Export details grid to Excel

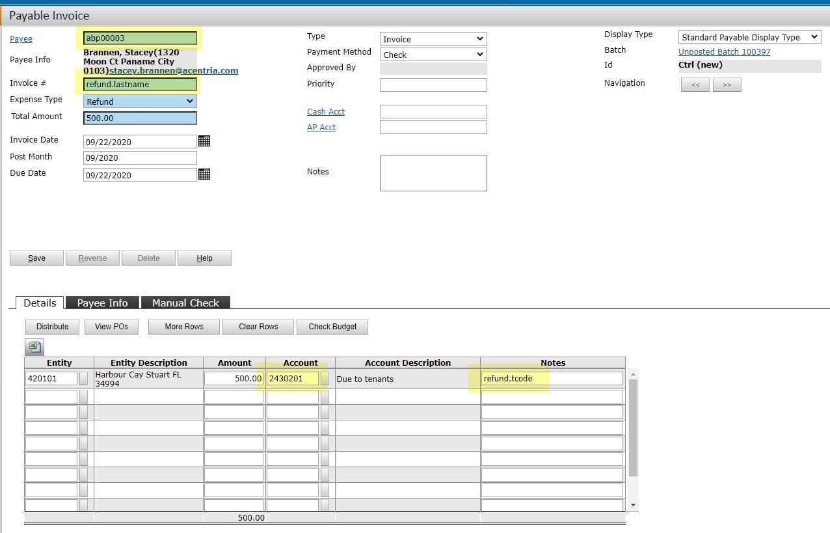[x=34, y=348]
